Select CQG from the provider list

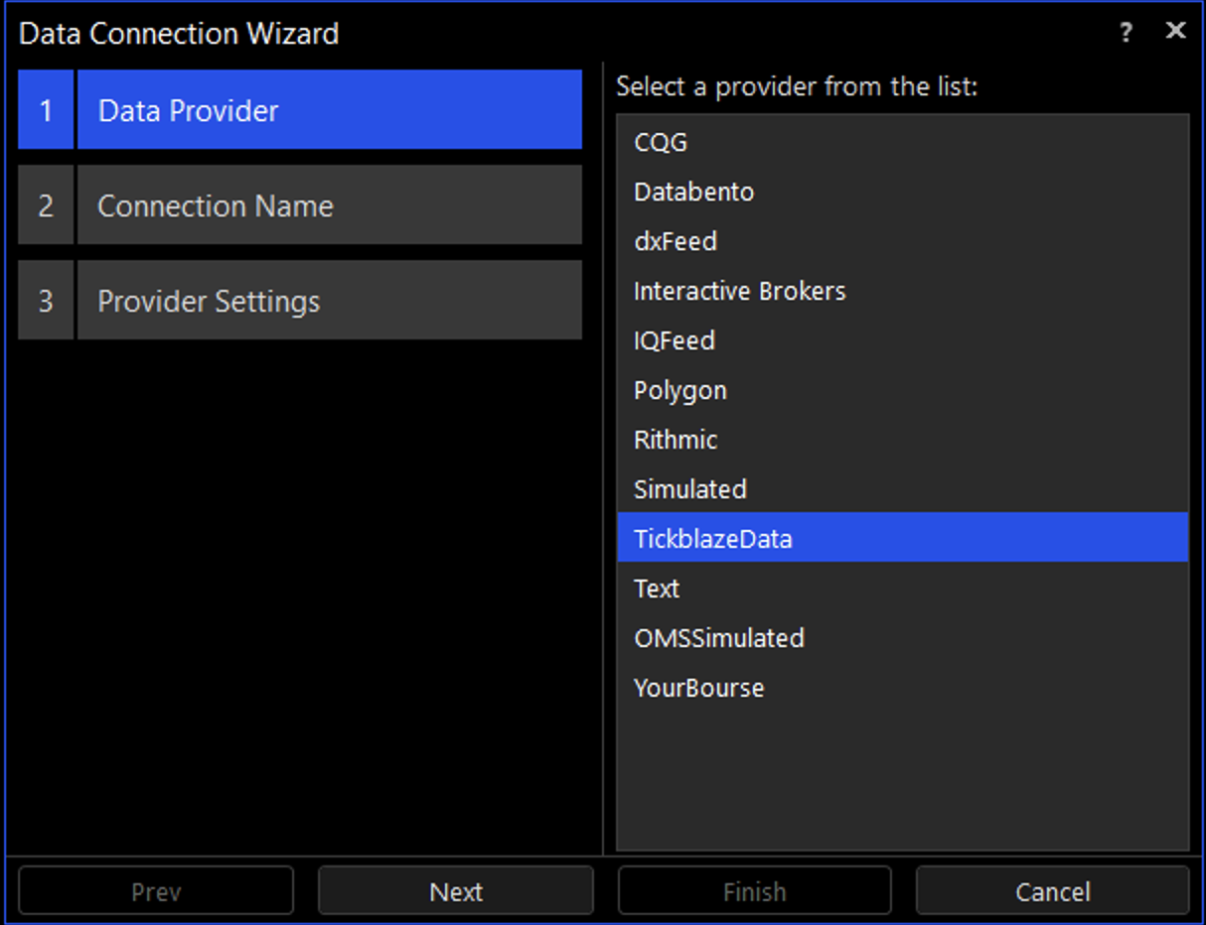(902, 142)
